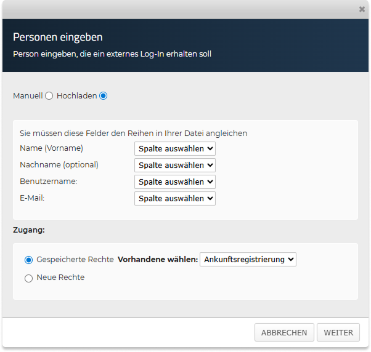371x352 pixels.
Task: Click the 'Zugang:' section label
Action: click(29, 230)
